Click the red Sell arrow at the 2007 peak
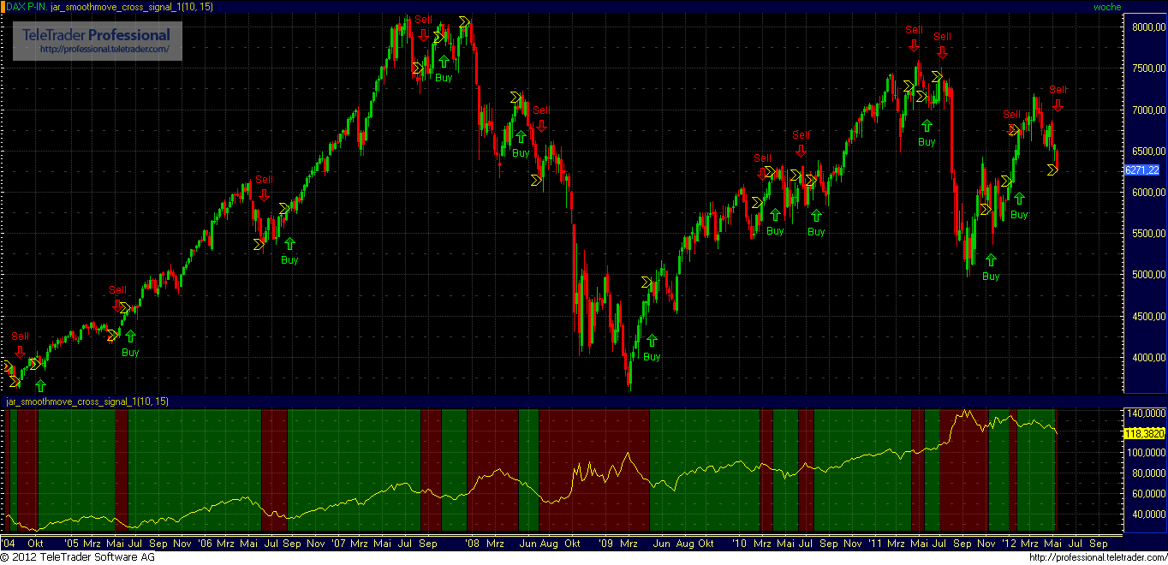Image resolution: width=1168 pixels, height=565 pixels. (x=423, y=34)
